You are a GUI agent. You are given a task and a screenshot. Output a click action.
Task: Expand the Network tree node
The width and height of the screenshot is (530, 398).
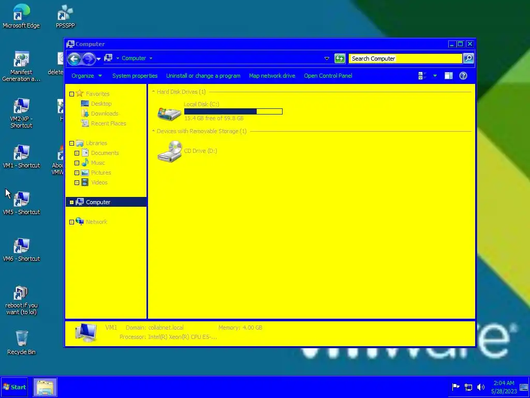(x=71, y=222)
